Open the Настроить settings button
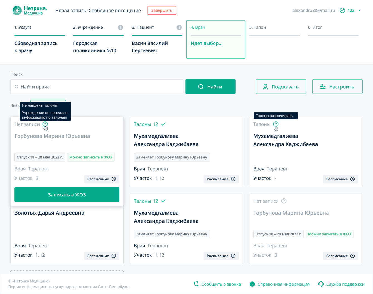 pyautogui.click(x=337, y=87)
